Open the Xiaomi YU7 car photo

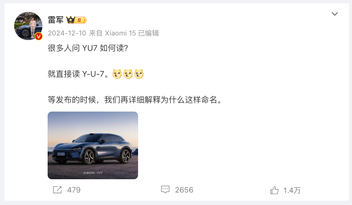tap(93, 145)
